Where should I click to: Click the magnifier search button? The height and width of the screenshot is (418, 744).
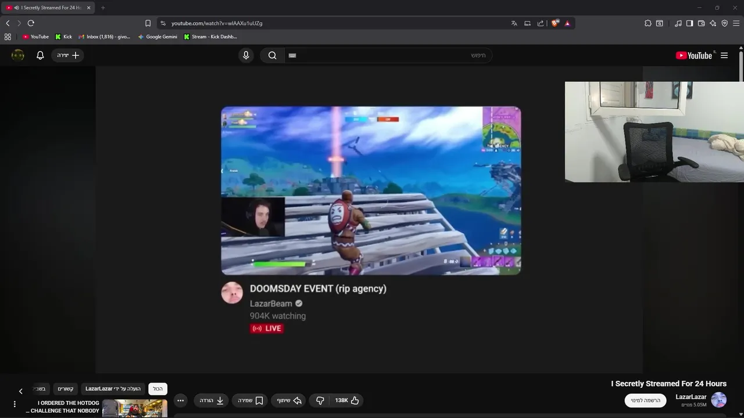pyautogui.click(x=272, y=55)
